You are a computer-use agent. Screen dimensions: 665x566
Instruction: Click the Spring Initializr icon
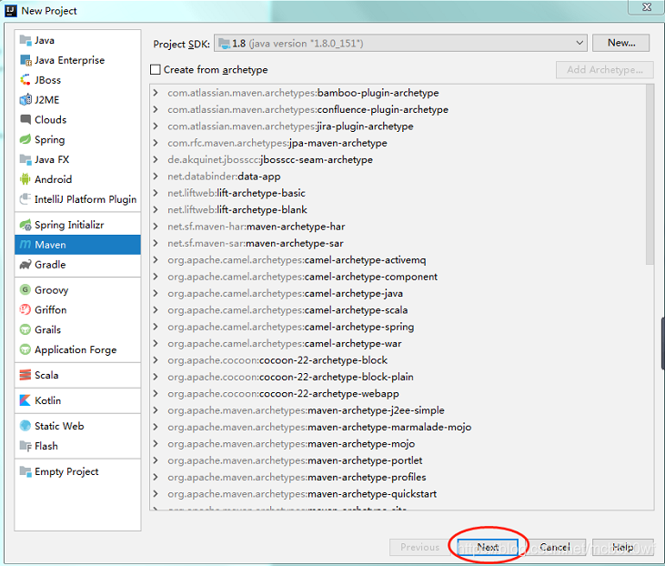click(25, 225)
